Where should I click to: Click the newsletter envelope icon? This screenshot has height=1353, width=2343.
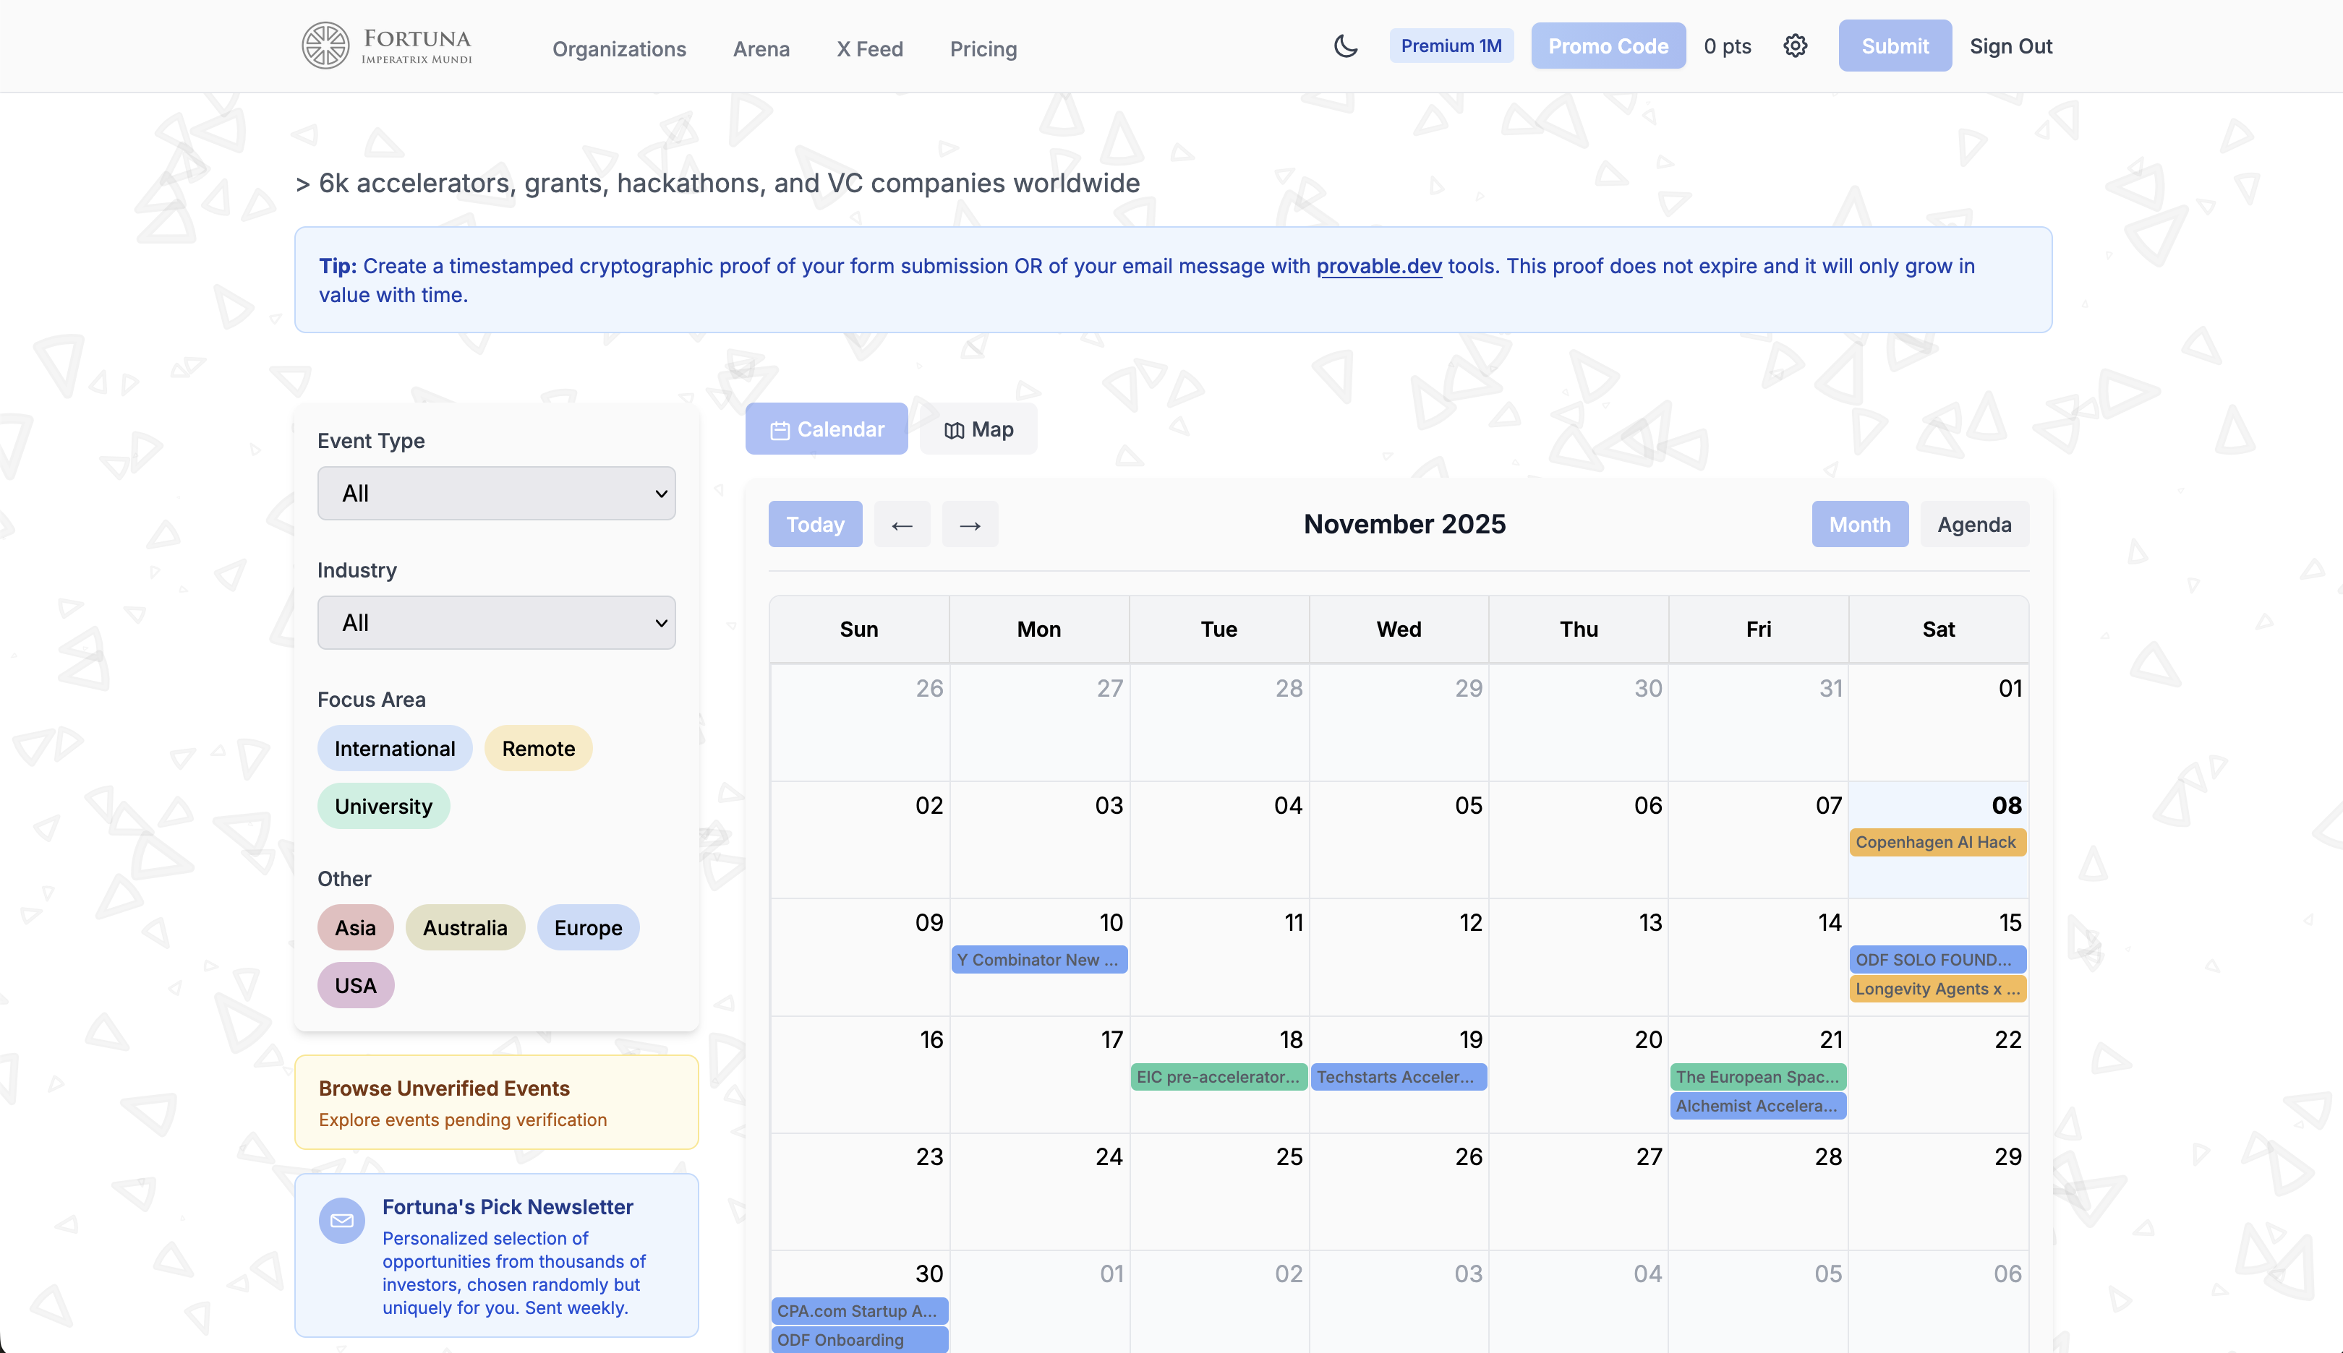tap(341, 1221)
